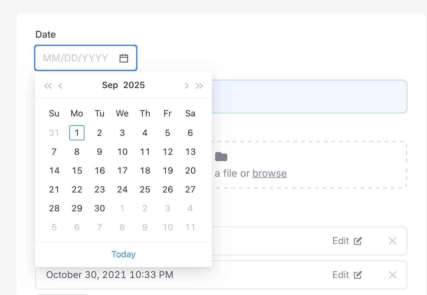This screenshot has width=427, height=295.
Task: Advance to next month with right chevron
Action: [x=187, y=86]
